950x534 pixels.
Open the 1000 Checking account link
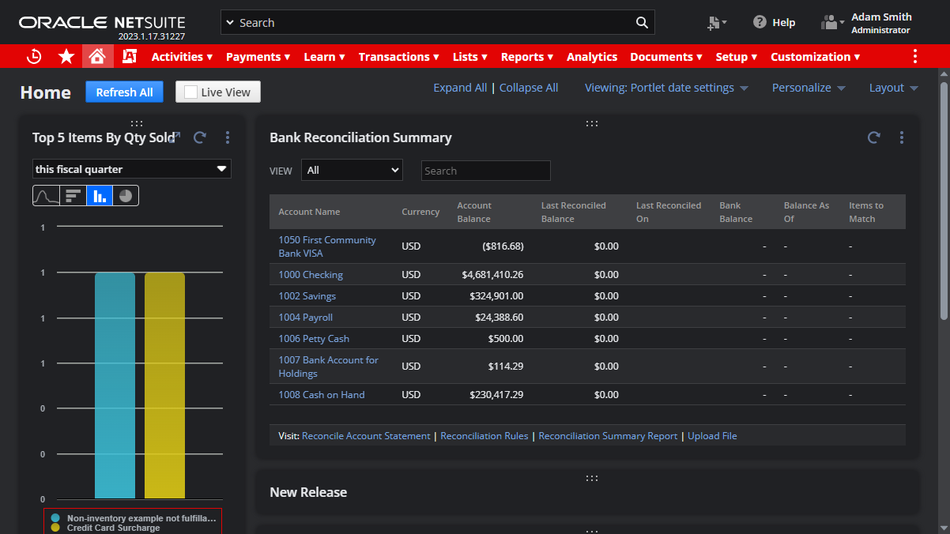(311, 275)
